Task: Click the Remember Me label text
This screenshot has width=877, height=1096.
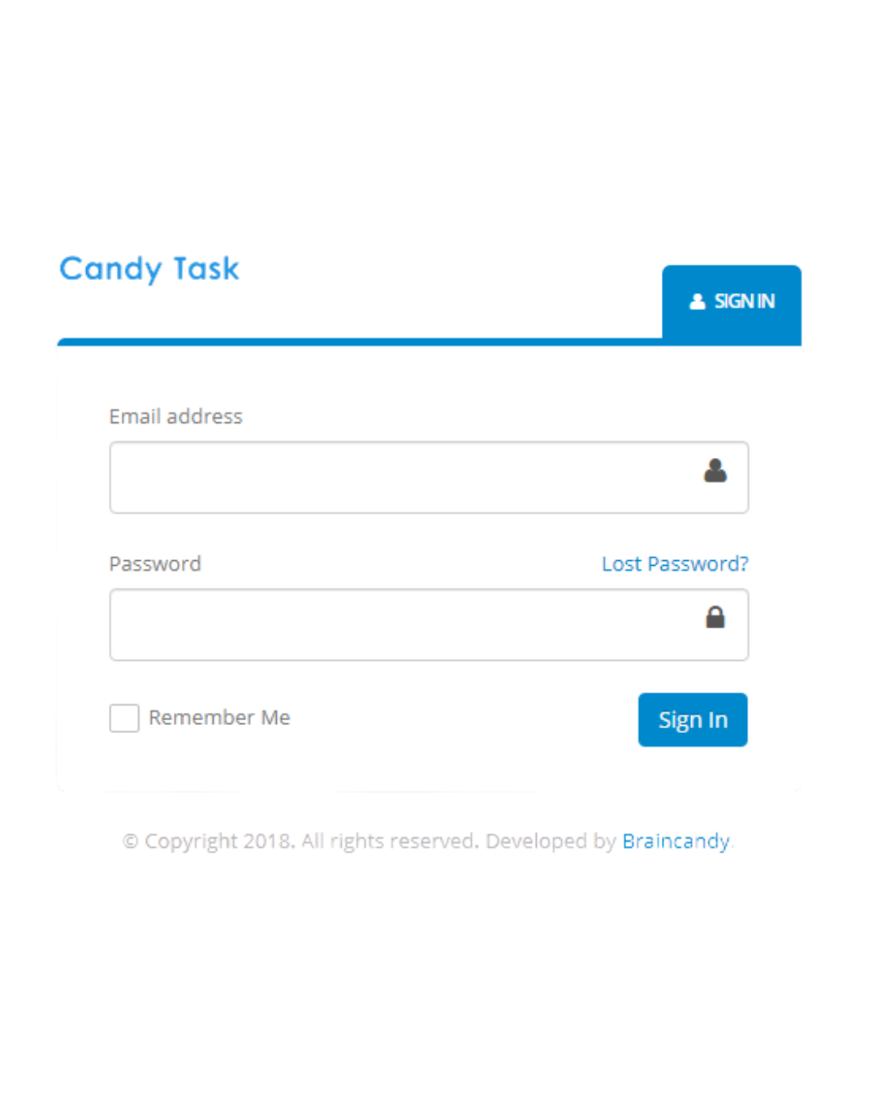Action: (219, 718)
